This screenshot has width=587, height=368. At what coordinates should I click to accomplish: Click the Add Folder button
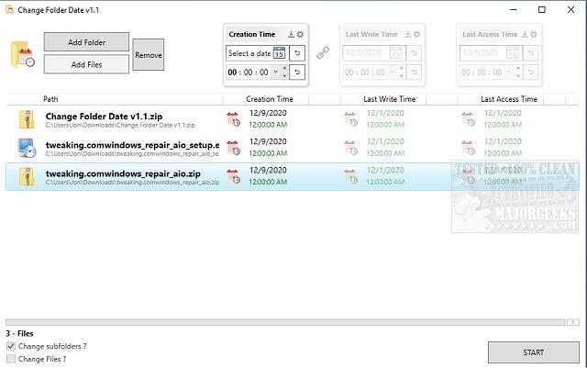86,42
